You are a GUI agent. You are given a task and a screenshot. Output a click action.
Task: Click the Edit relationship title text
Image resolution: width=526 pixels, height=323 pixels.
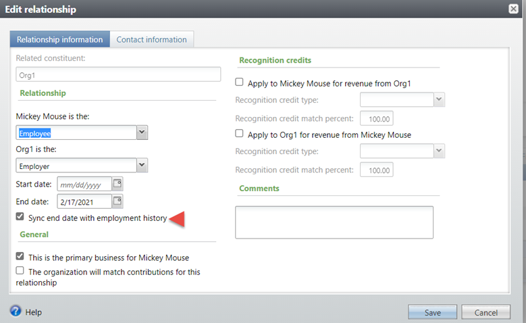[x=41, y=9]
